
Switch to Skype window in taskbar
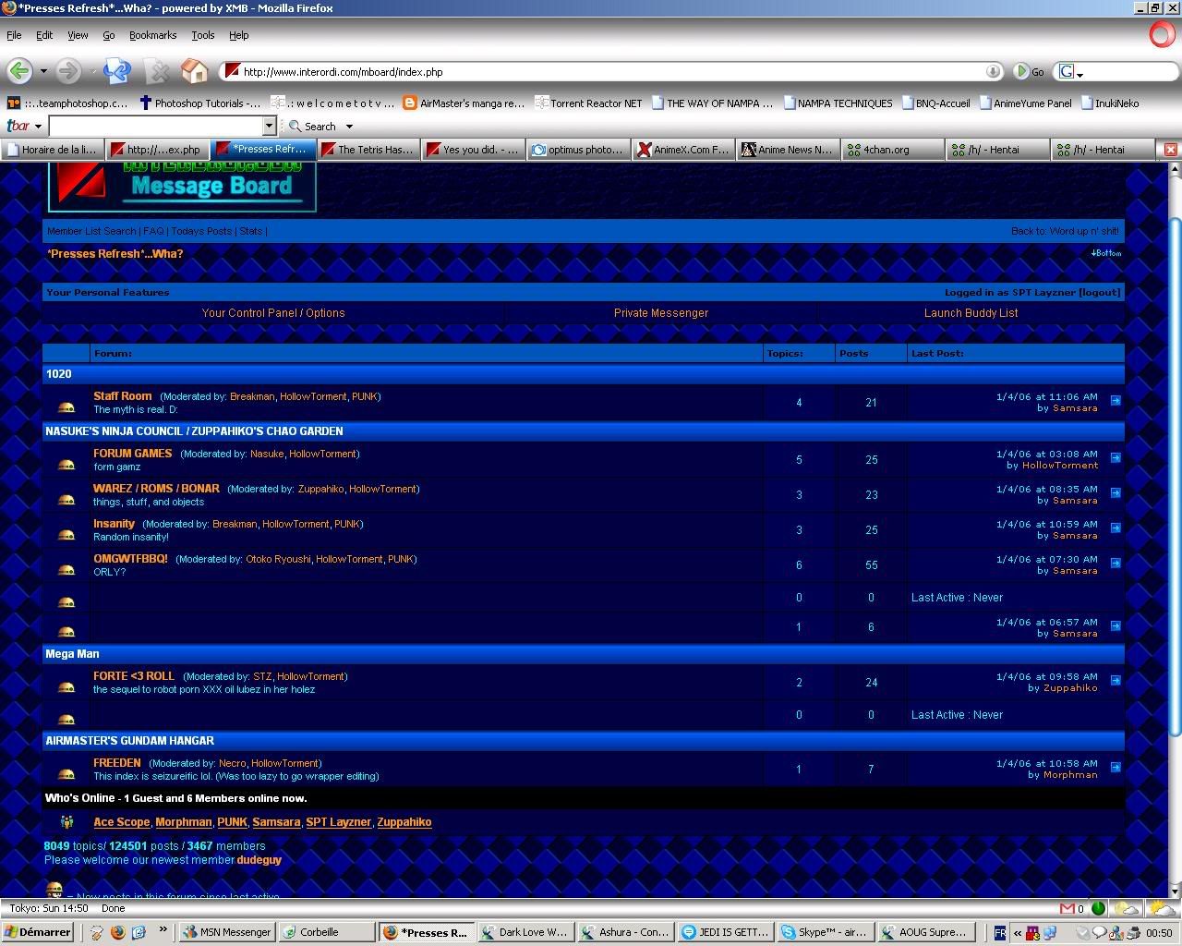(825, 932)
